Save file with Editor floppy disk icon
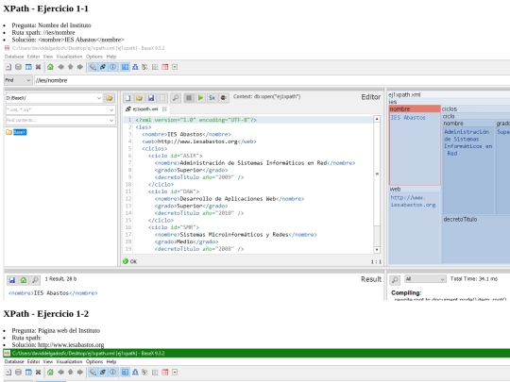This screenshot has width=510, height=382. coord(151,98)
